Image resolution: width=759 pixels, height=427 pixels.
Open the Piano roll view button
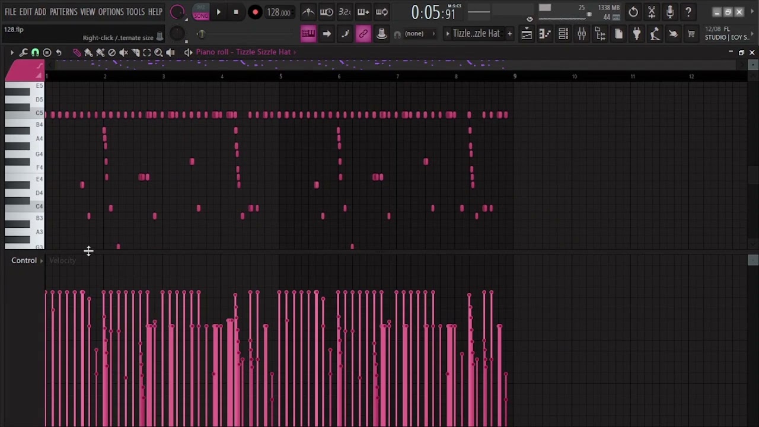point(545,34)
